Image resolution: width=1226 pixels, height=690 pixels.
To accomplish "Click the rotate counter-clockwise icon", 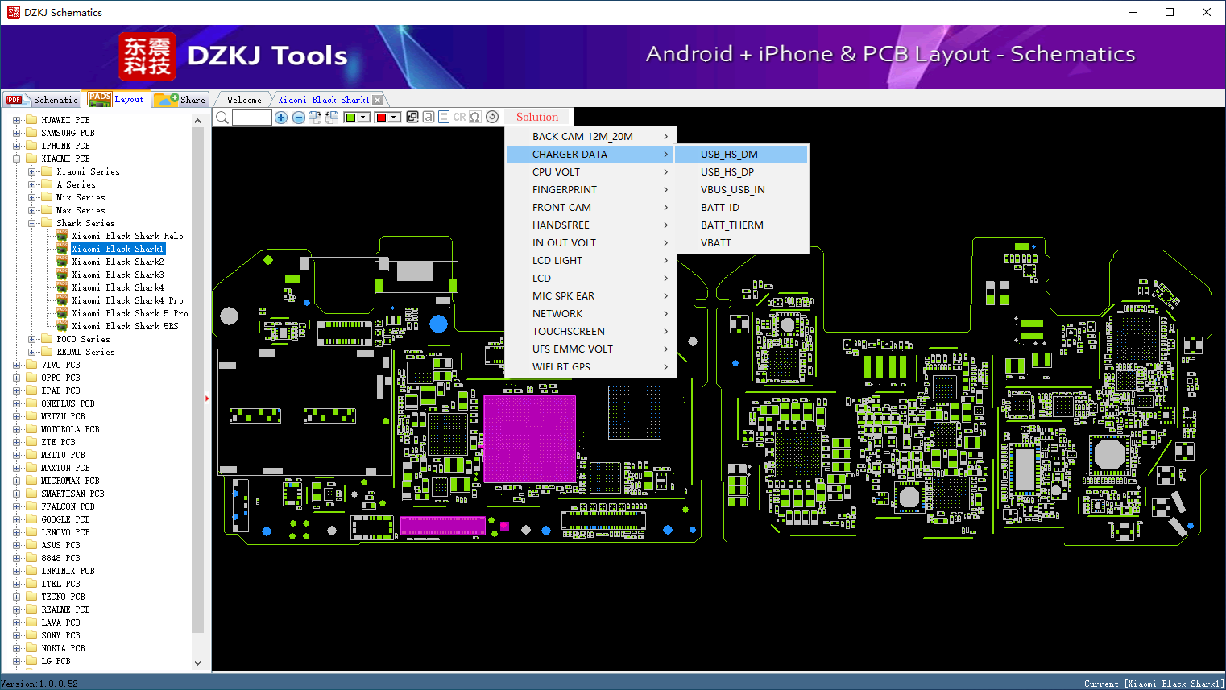I will 332,118.
